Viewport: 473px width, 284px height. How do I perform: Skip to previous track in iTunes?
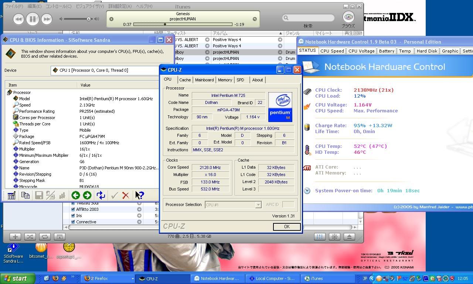point(18,19)
